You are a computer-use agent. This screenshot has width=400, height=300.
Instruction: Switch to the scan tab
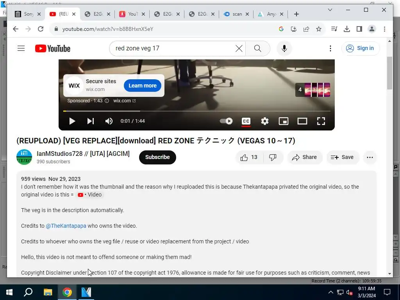[236, 14]
